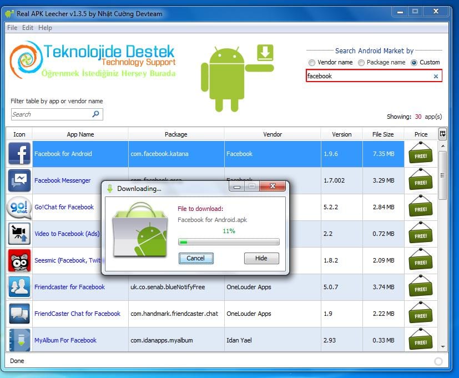459x378 pixels.
Task: Select the Custom radio button
Action: (x=414, y=62)
